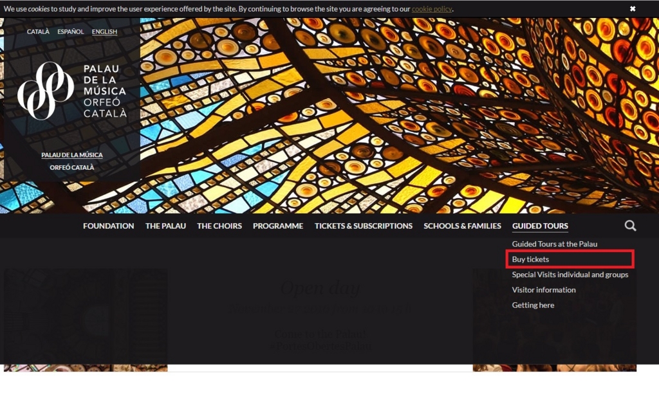Open the cookie policy link

[432, 9]
